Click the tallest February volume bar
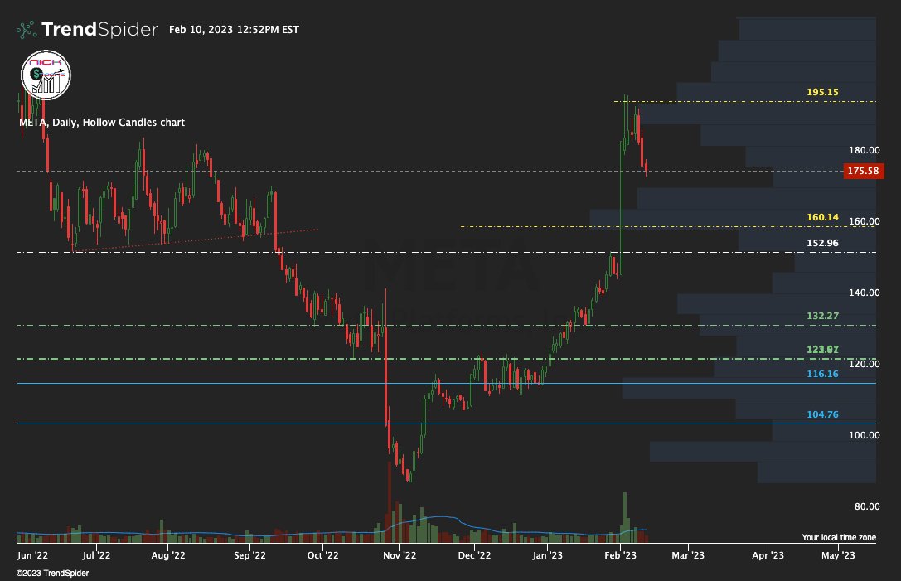 pyautogui.click(x=625, y=517)
